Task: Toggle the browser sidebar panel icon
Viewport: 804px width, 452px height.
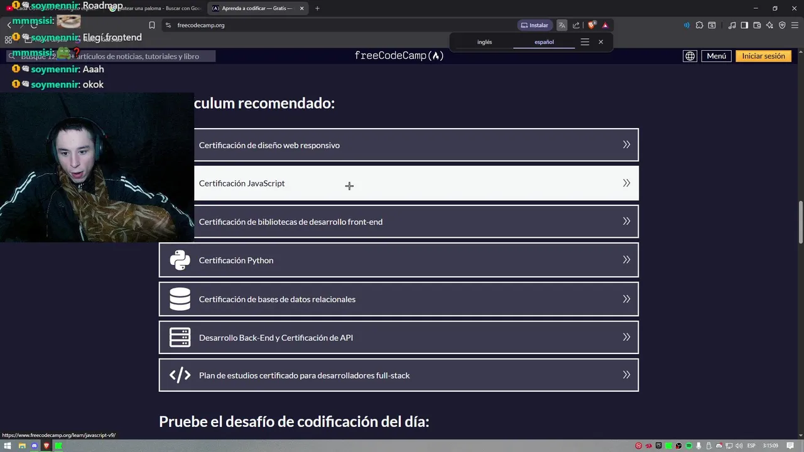Action: pos(744,25)
